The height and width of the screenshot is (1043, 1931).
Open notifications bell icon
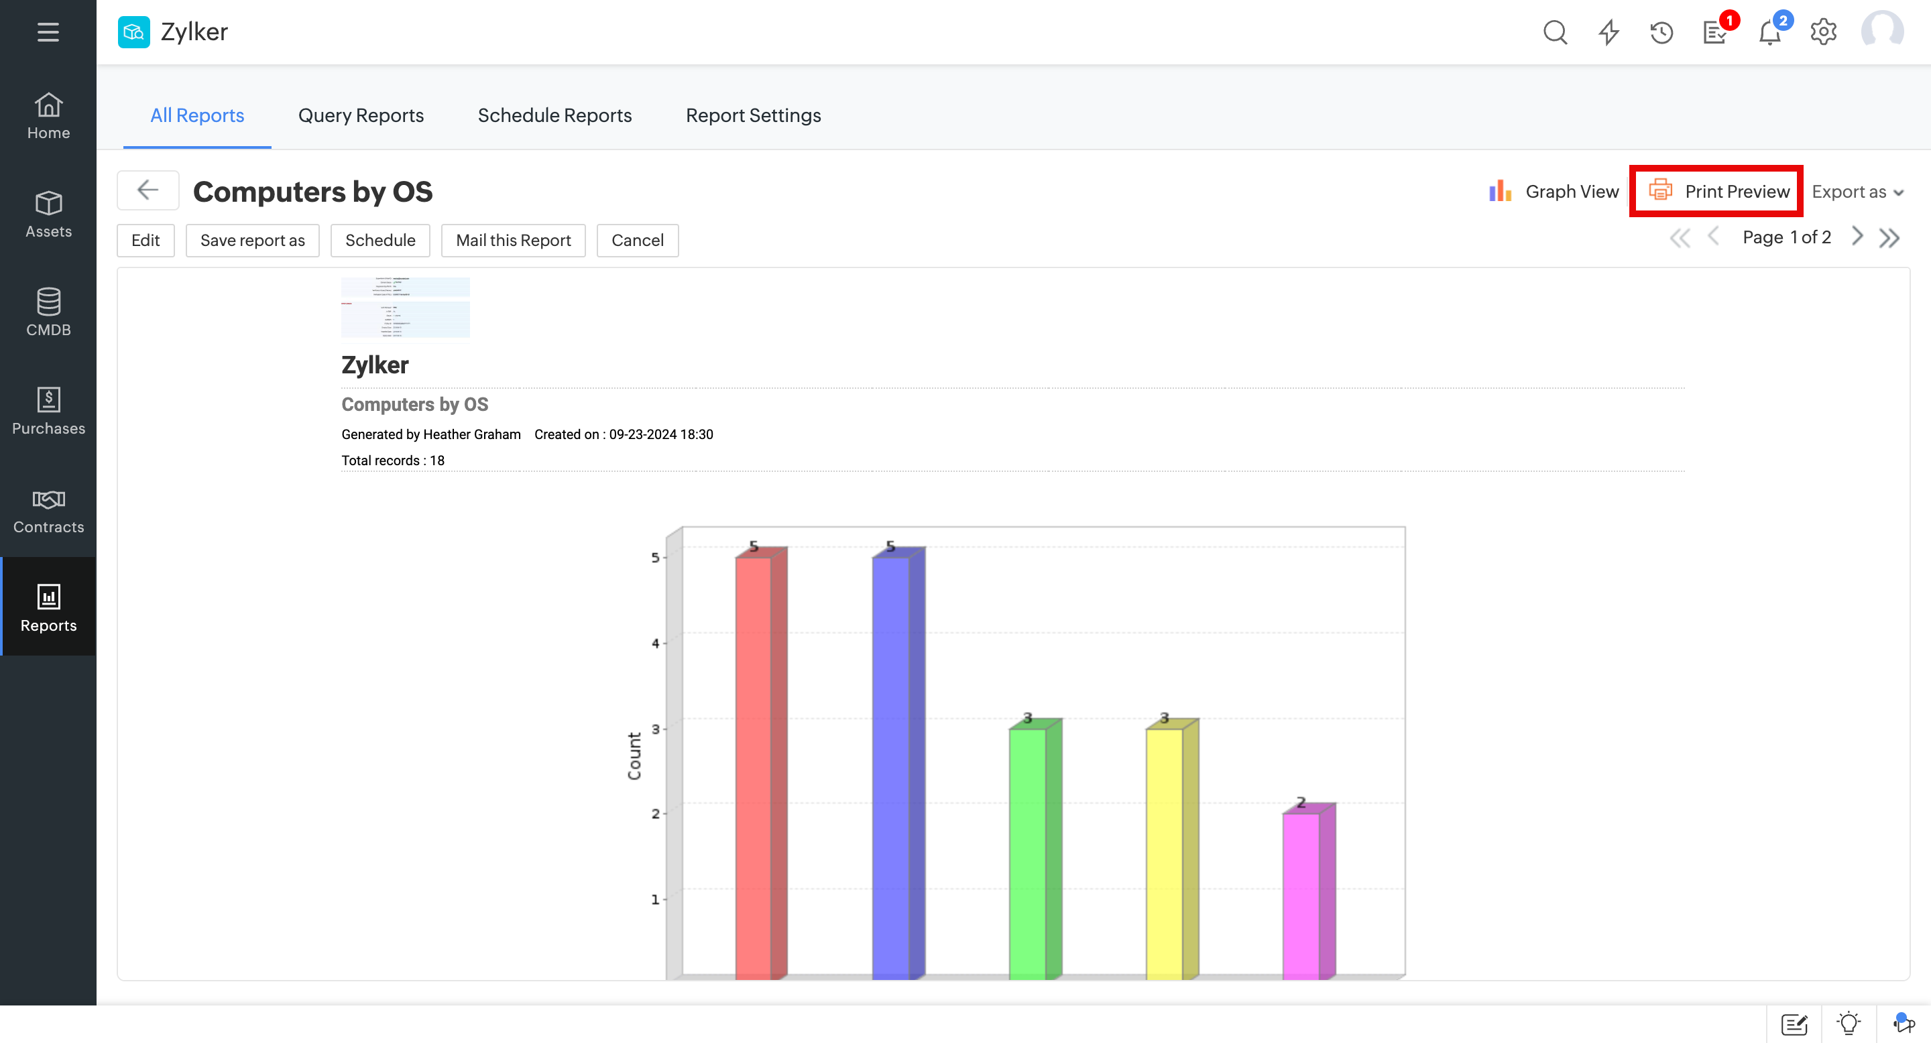[x=1769, y=32]
